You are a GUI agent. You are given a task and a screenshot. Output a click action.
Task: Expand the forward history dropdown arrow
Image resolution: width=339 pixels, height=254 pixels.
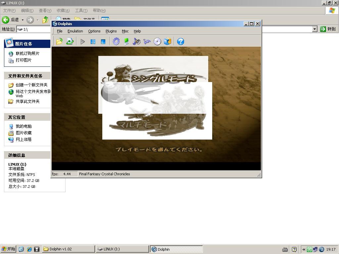click(x=37, y=20)
